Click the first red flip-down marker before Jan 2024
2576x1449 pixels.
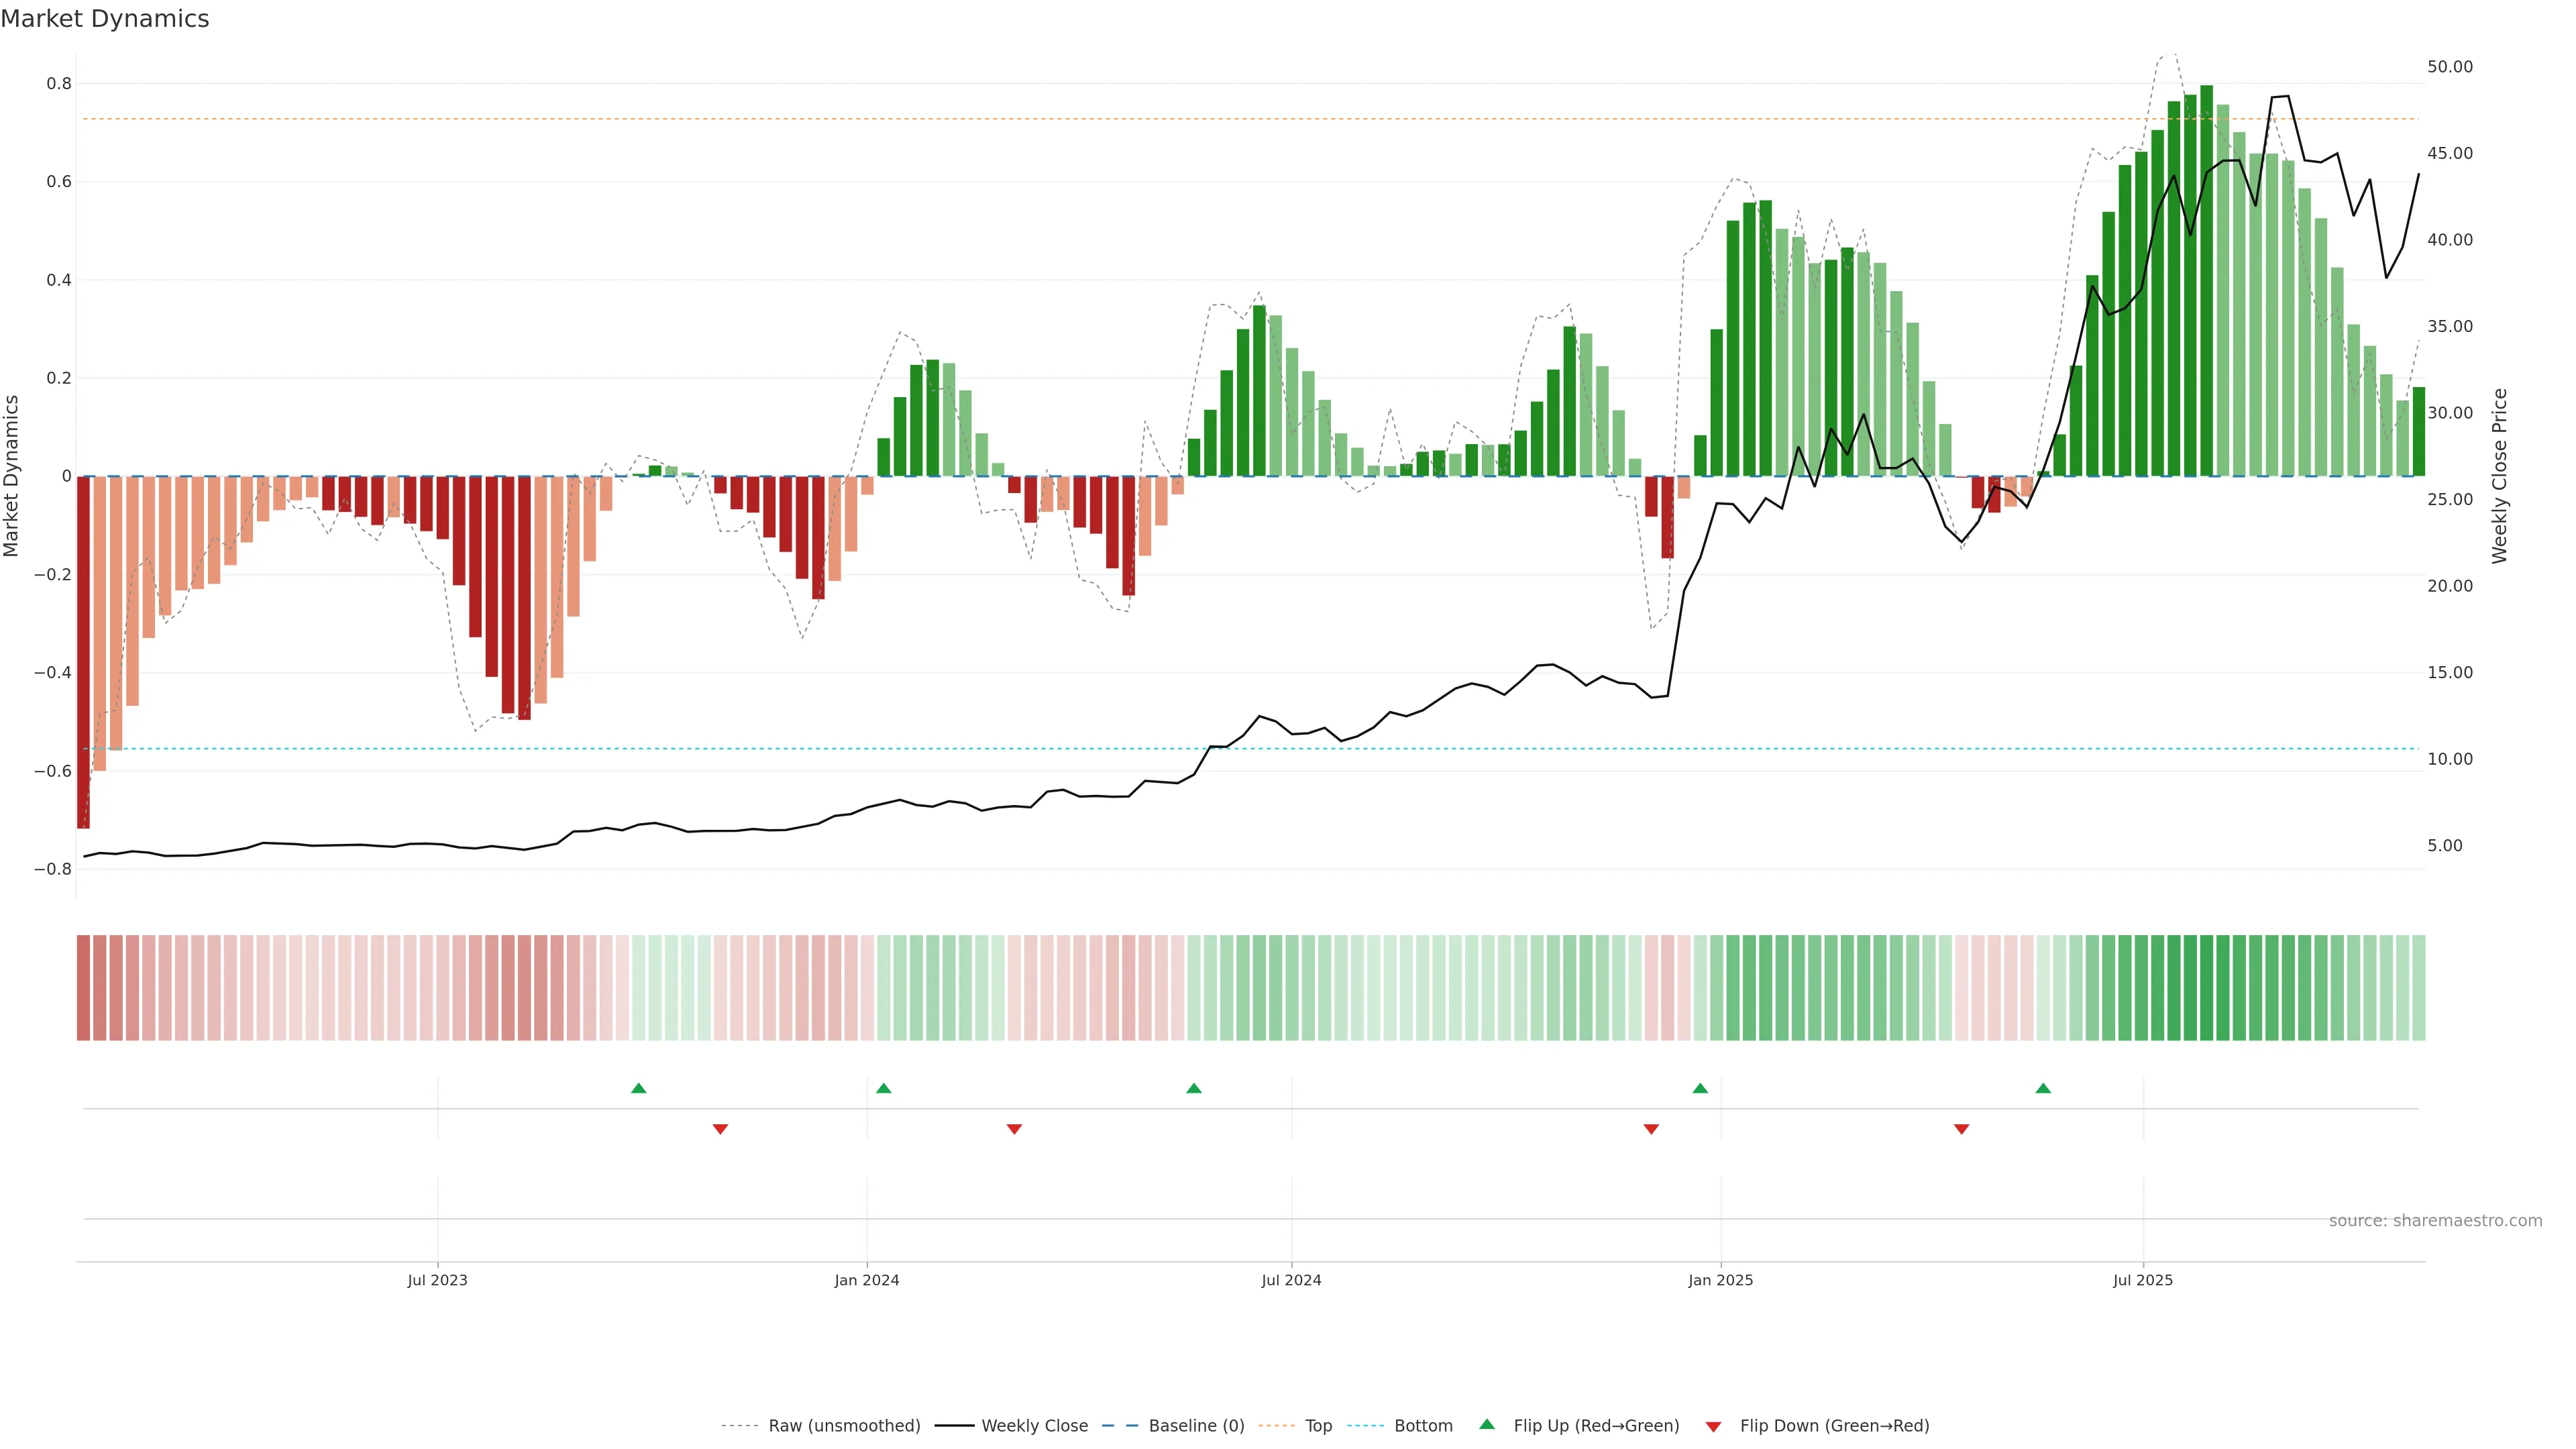coord(720,1129)
